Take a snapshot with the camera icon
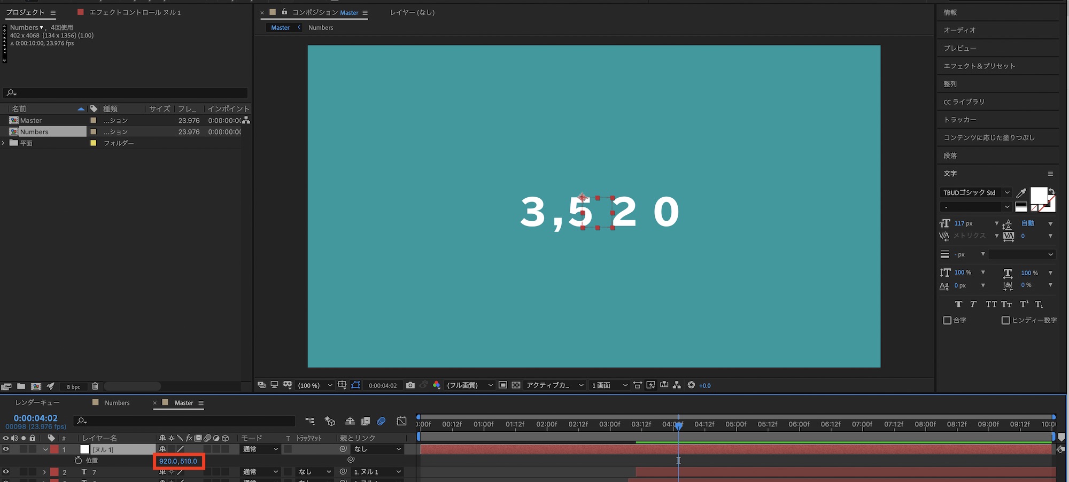The image size is (1069, 482). click(410, 385)
